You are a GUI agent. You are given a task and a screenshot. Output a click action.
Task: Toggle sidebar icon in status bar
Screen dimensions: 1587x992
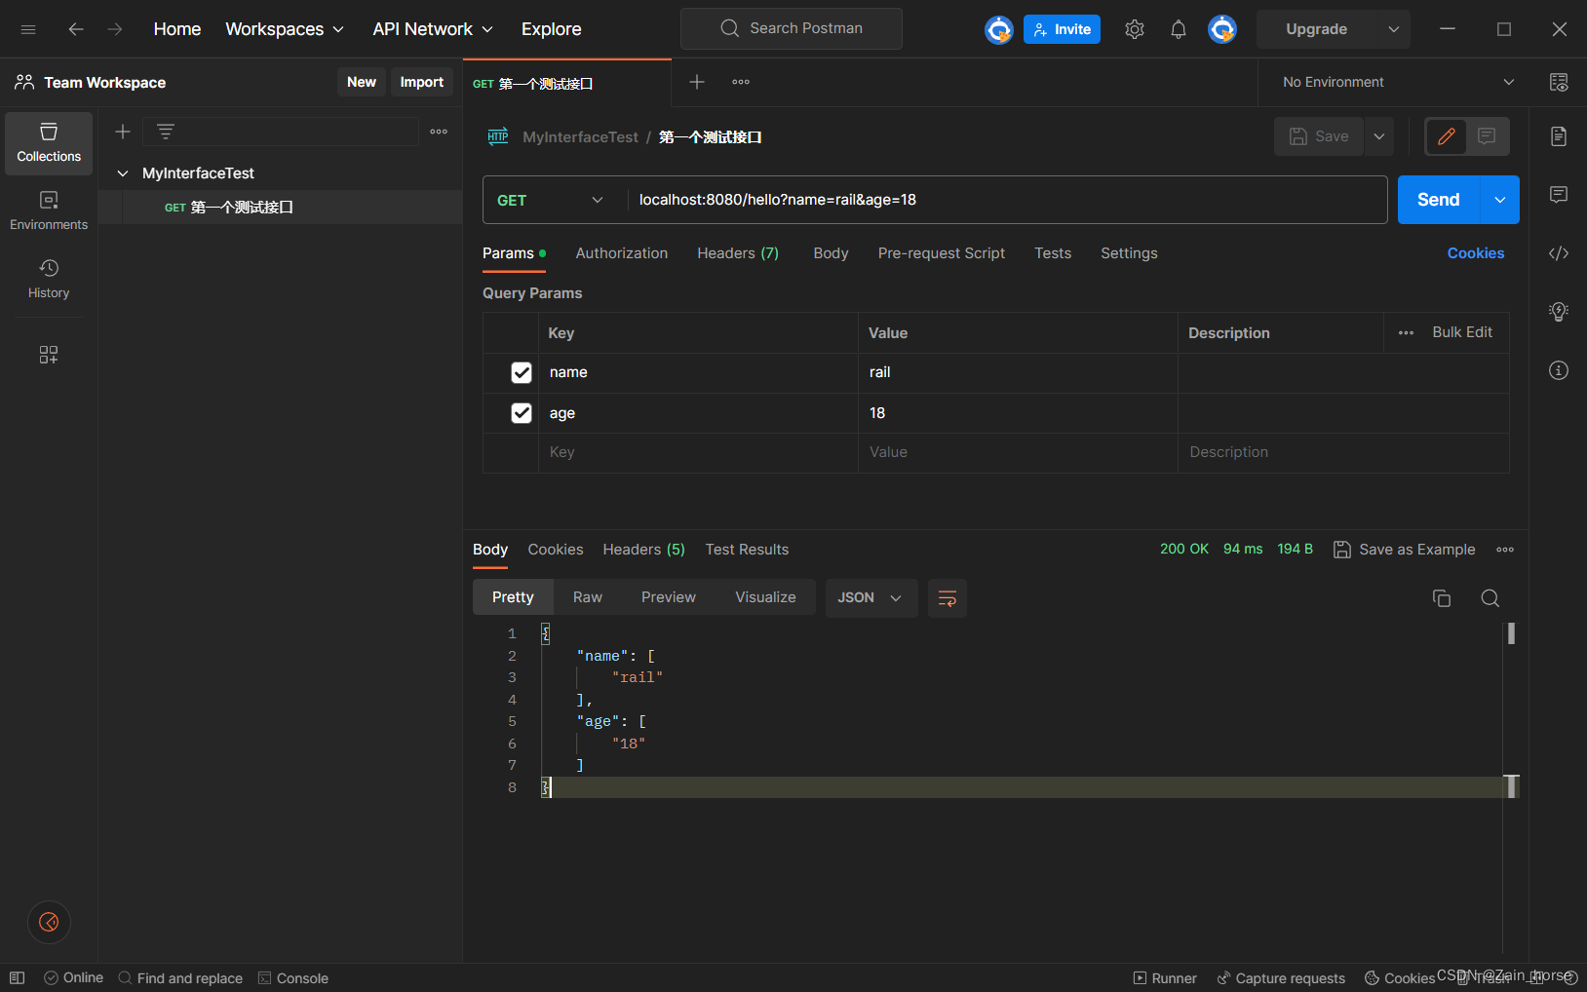tap(18, 978)
